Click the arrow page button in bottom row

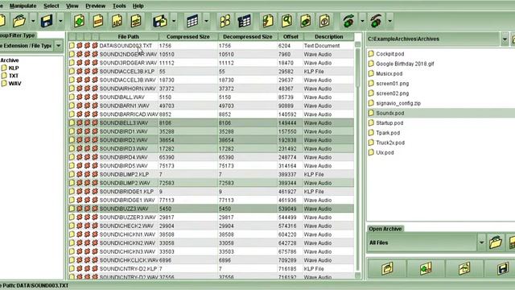click(x=464, y=268)
